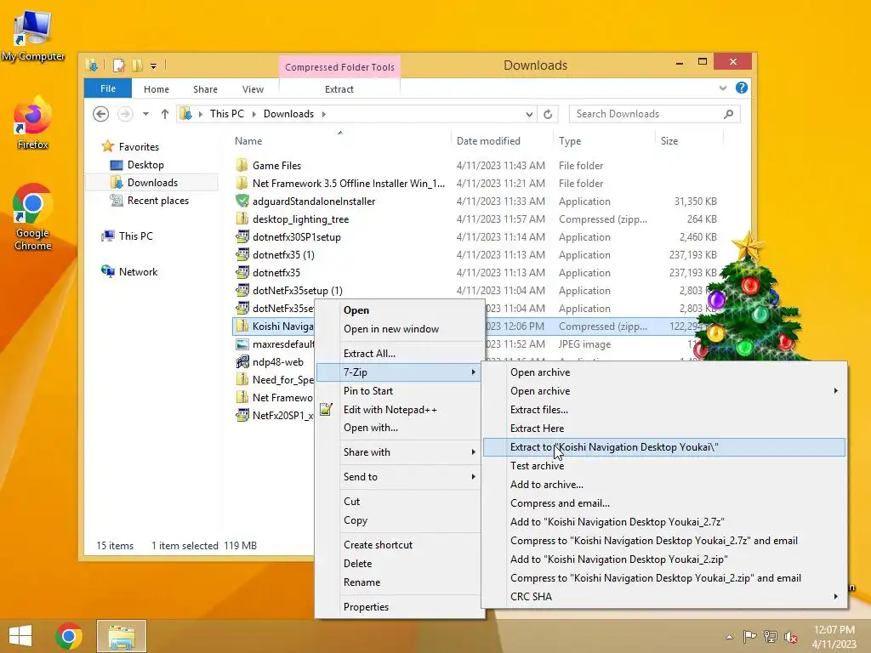Screen dimensions: 871x653
Task: Go up one folder level
Action: pyautogui.click(x=164, y=114)
